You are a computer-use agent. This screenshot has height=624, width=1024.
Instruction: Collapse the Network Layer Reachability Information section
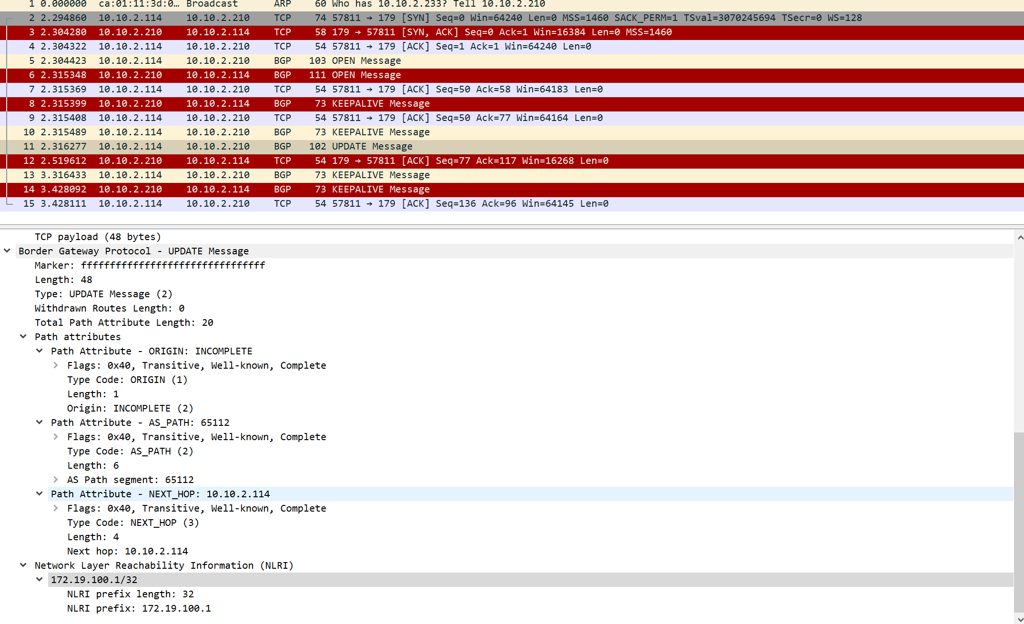click(x=23, y=565)
